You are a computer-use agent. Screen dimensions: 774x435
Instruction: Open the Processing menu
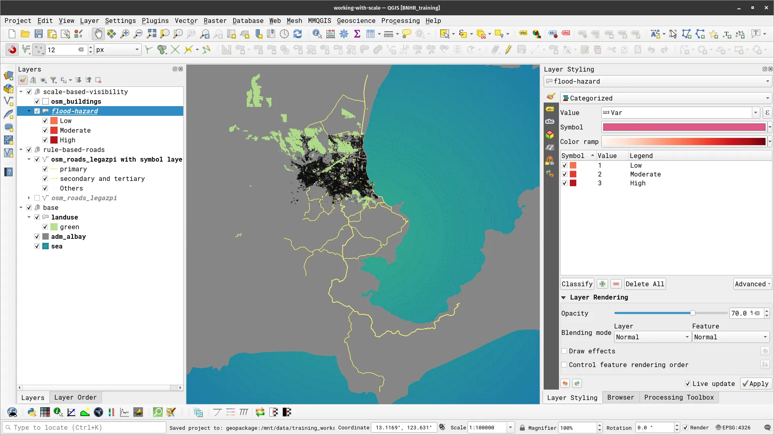click(400, 21)
